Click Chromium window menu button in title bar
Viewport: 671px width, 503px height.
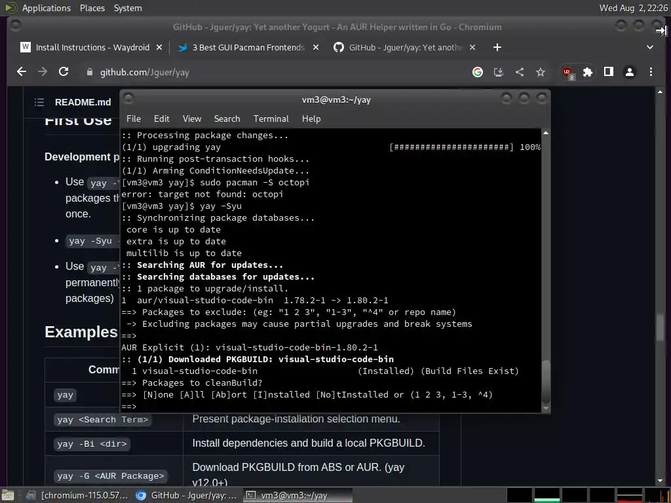pyautogui.click(x=16, y=26)
